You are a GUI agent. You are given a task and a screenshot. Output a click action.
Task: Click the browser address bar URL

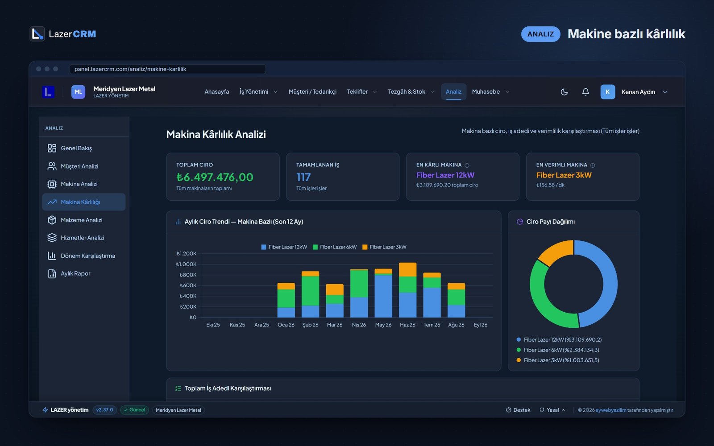(x=167, y=69)
